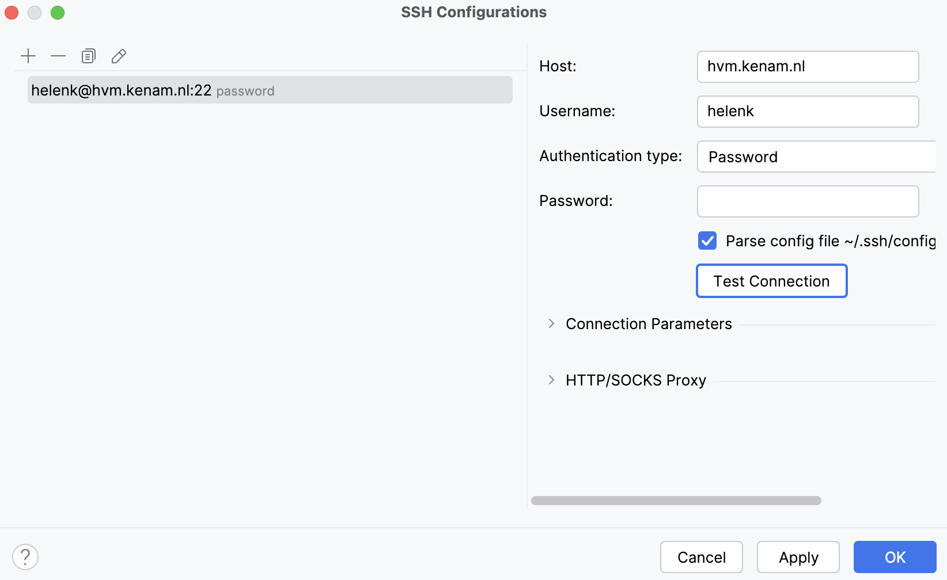
Task: Apply the current SSH settings
Action: tap(798, 556)
